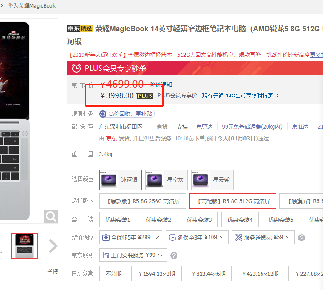Click the PLUS会员专享秒杀 banner
This screenshot has width=323, height=290.
pyautogui.click(x=195, y=68)
